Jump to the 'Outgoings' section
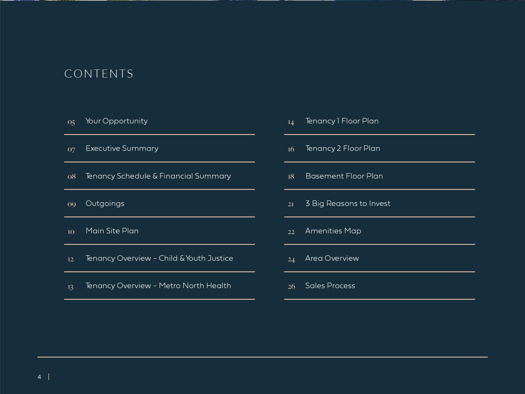 pyautogui.click(x=105, y=203)
